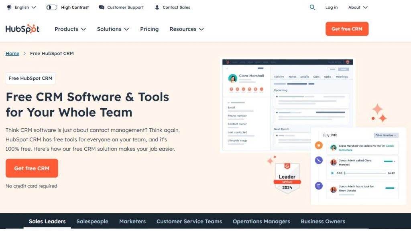Click the G2 Leader Spring 2024 badge
411x236 pixels.
click(x=287, y=178)
